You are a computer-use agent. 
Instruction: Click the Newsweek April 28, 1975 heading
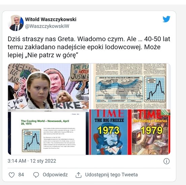(45, 122)
